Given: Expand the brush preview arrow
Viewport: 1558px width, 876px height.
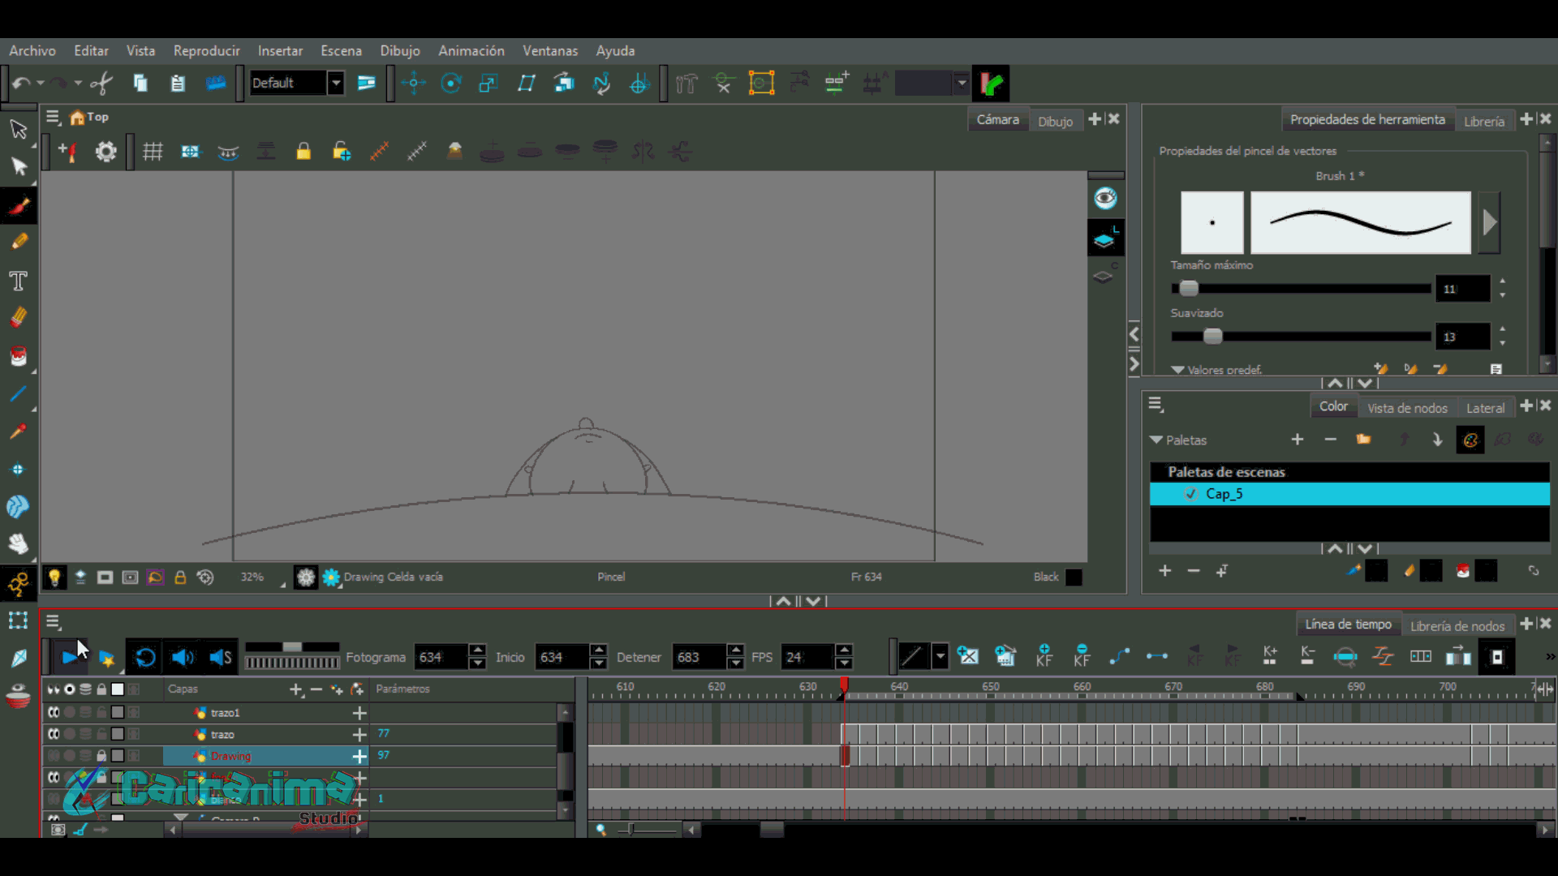Looking at the screenshot, I should click(1489, 222).
